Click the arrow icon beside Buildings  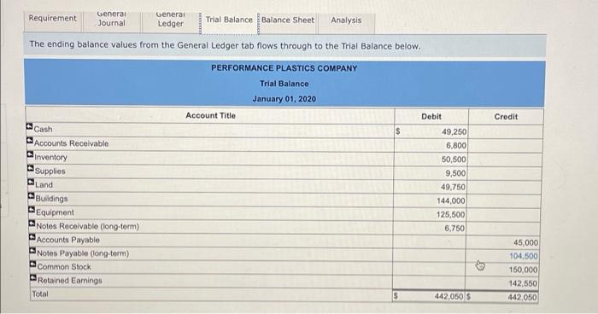coord(32,196)
